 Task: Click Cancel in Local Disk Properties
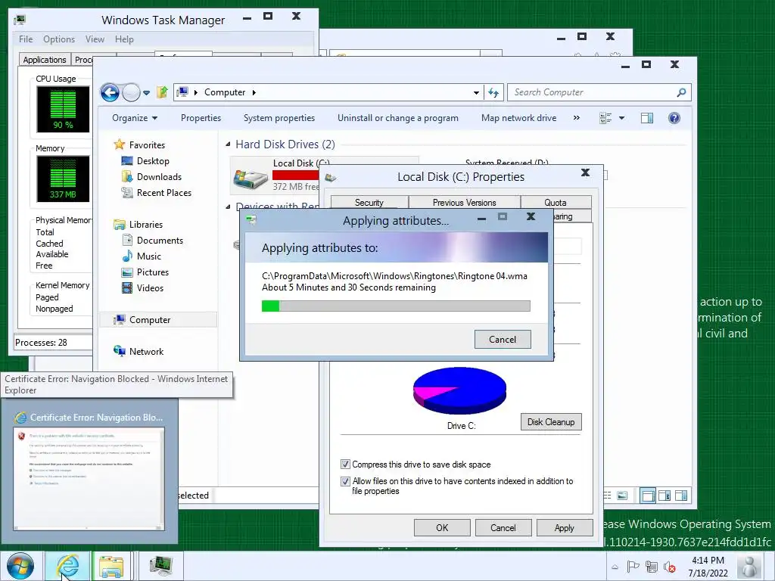point(503,527)
